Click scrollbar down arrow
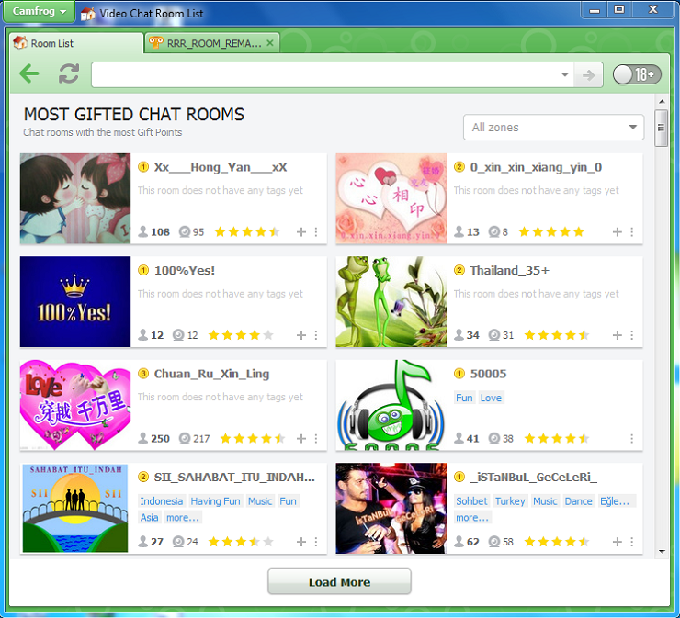 coord(662,551)
